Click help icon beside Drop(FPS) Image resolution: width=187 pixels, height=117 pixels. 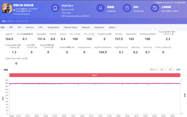[x=111, y=34]
